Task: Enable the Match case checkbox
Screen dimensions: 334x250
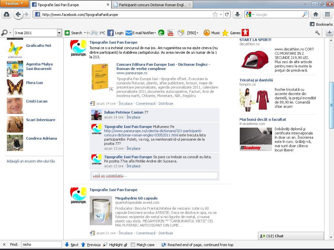Action: click(133, 245)
